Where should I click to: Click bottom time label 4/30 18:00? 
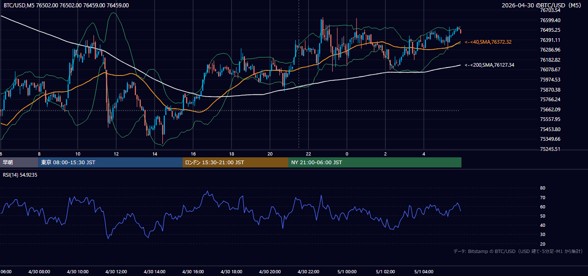231,272
